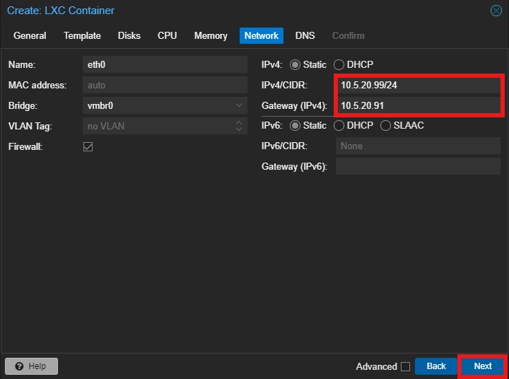Switch to the General tab
Image resolution: width=509 pixels, height=379 pixels.
30,35
